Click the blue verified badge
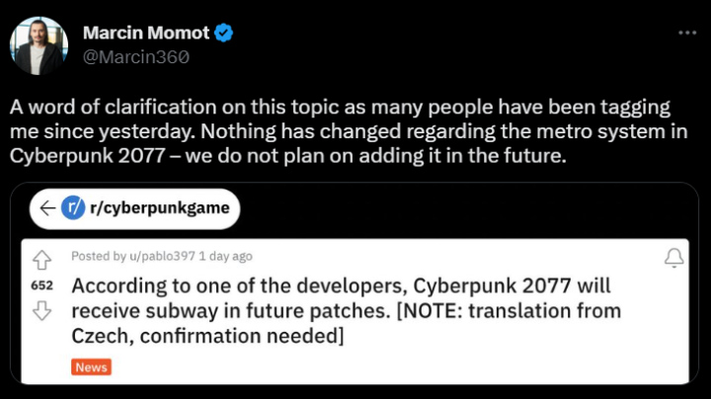The image size is (711, 399). [225, 33]
